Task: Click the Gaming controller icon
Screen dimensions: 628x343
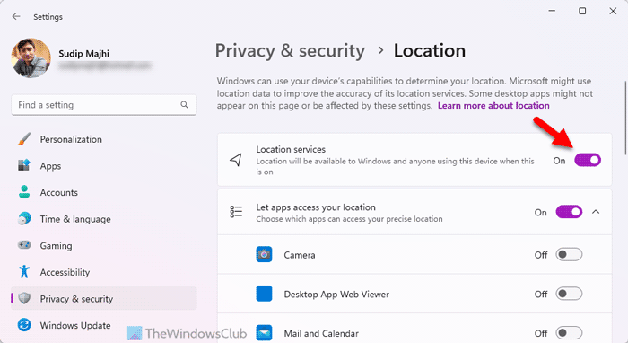Action: click(x=24, y=245)
